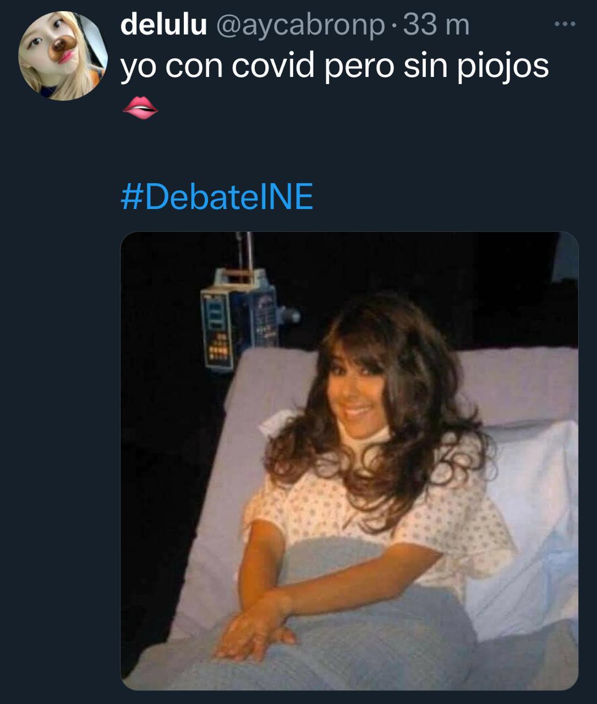Screen dimensions: 597x704
Task: Expand the tweet overflow menu at top right
Action: point(565,24)
